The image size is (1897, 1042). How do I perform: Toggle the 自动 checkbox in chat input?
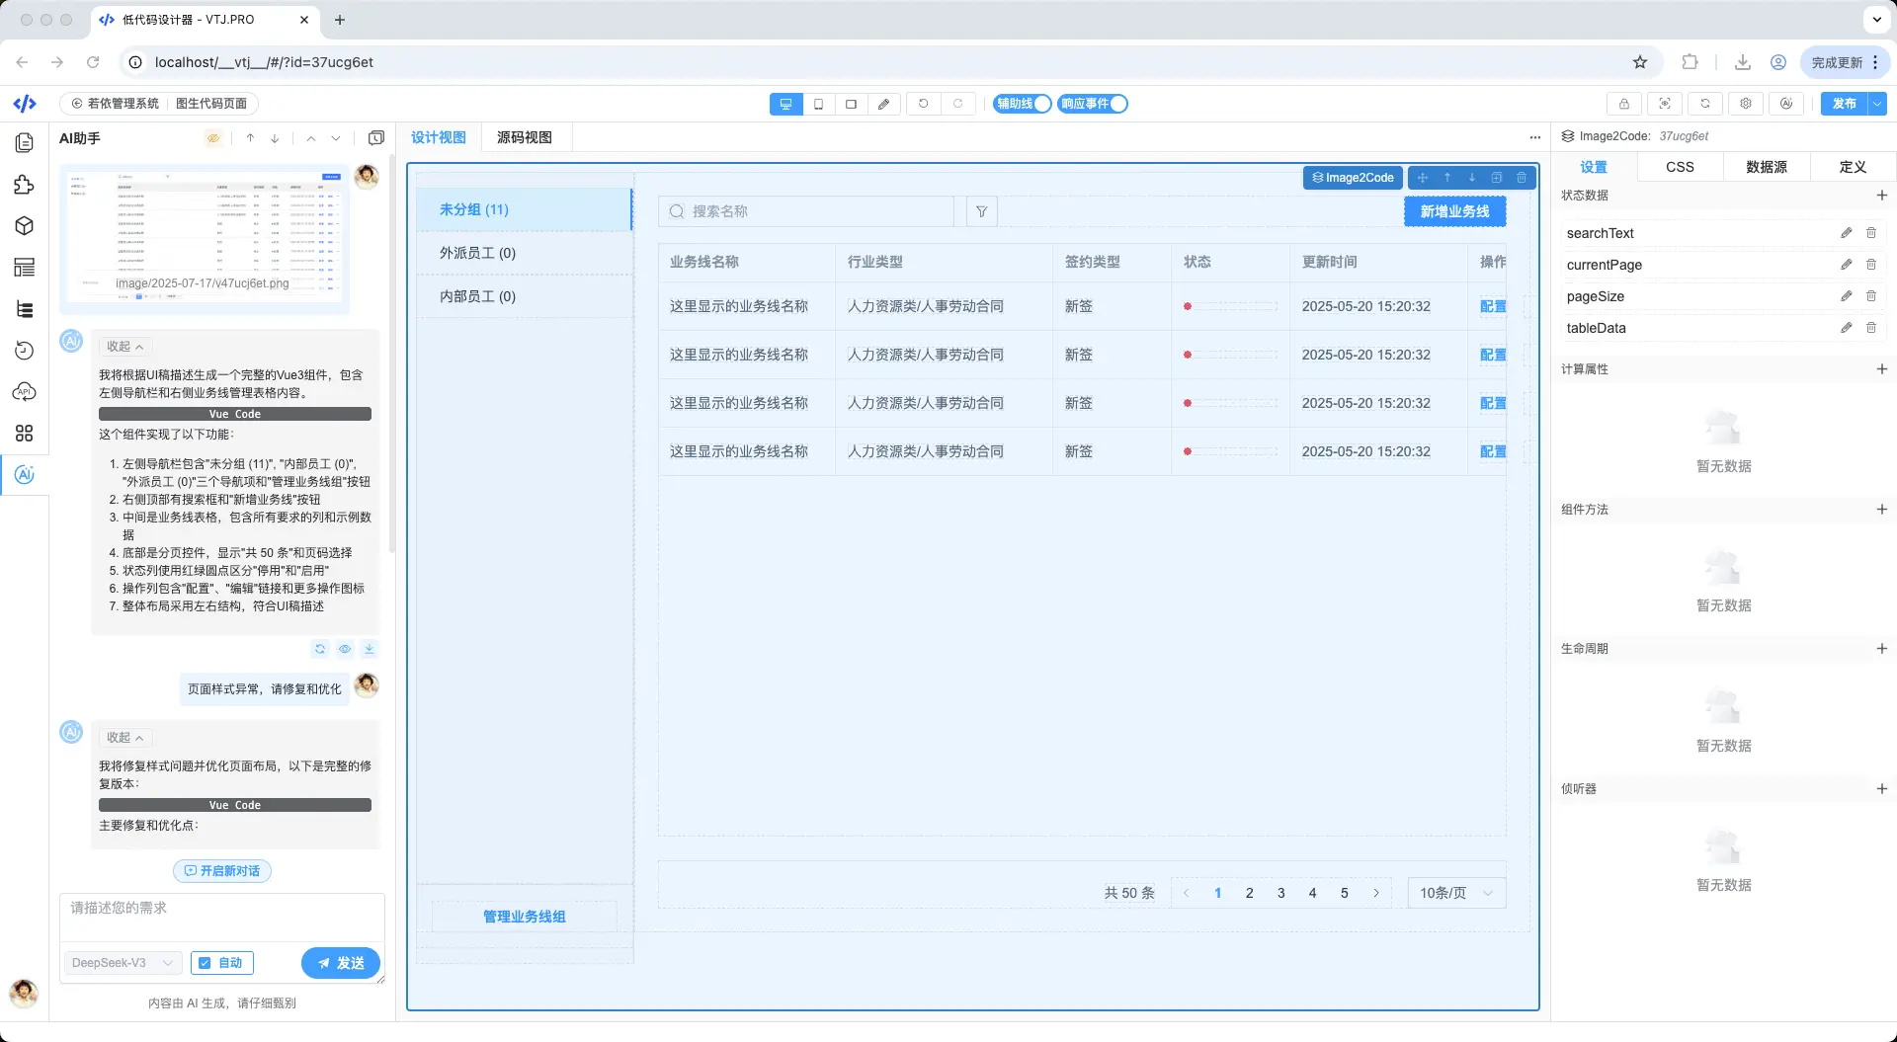click(x=222, y=963)
